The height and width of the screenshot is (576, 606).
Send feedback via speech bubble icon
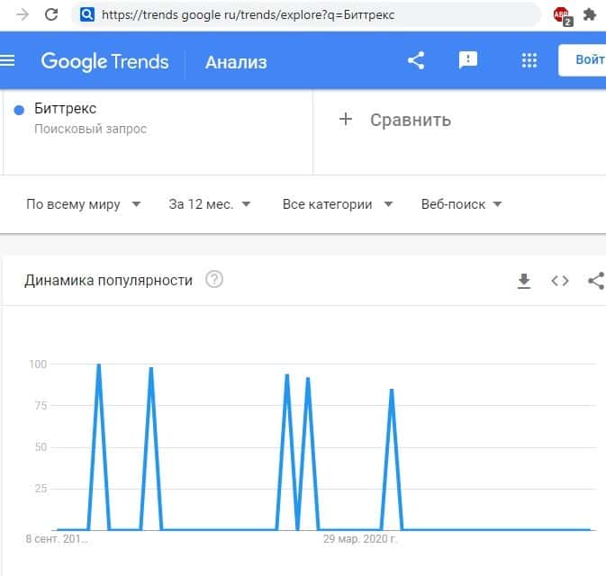(468, 60)
